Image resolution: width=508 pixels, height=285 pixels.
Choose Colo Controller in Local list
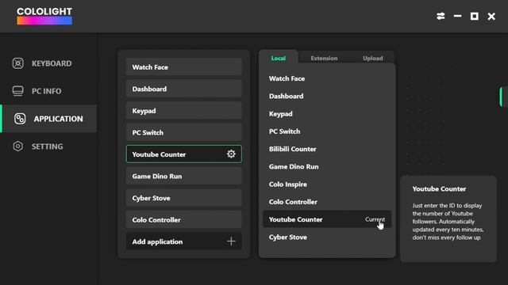[x=327, y=202]
